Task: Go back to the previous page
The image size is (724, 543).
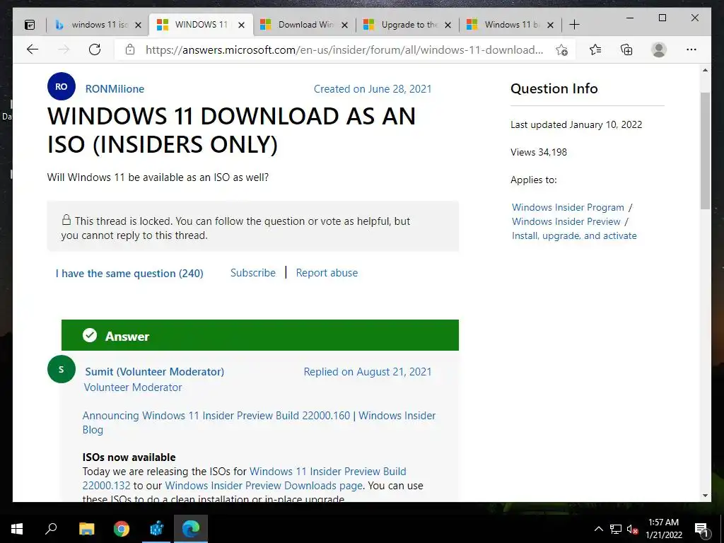Action: click(33, 49)
